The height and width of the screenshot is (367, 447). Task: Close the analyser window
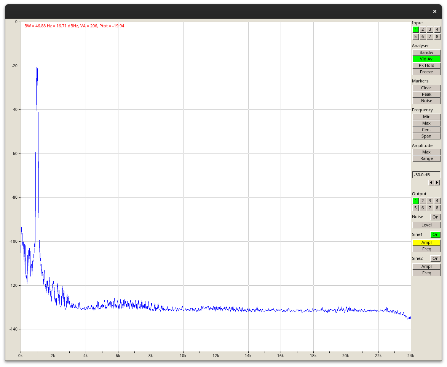(x=435, y=11)
